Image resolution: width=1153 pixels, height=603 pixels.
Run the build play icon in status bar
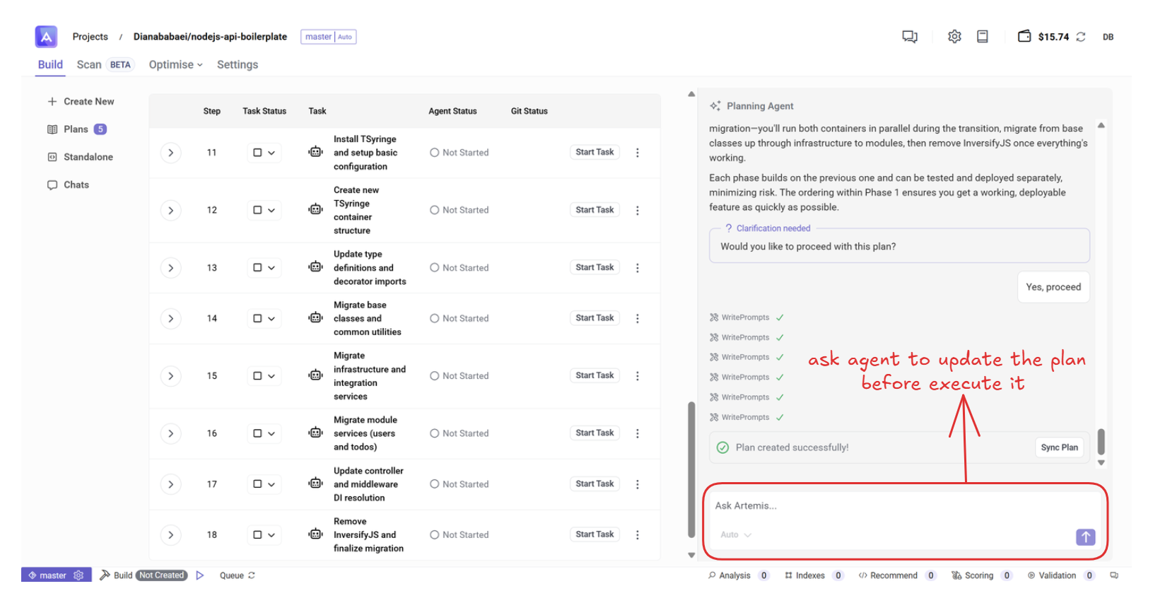pos(200,575)
